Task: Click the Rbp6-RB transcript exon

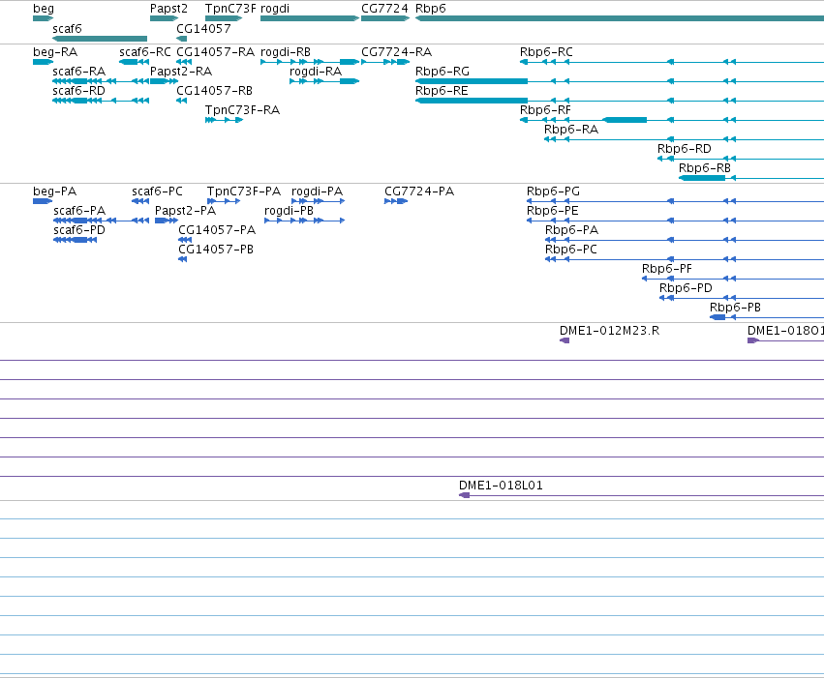Action: [702, 178]
